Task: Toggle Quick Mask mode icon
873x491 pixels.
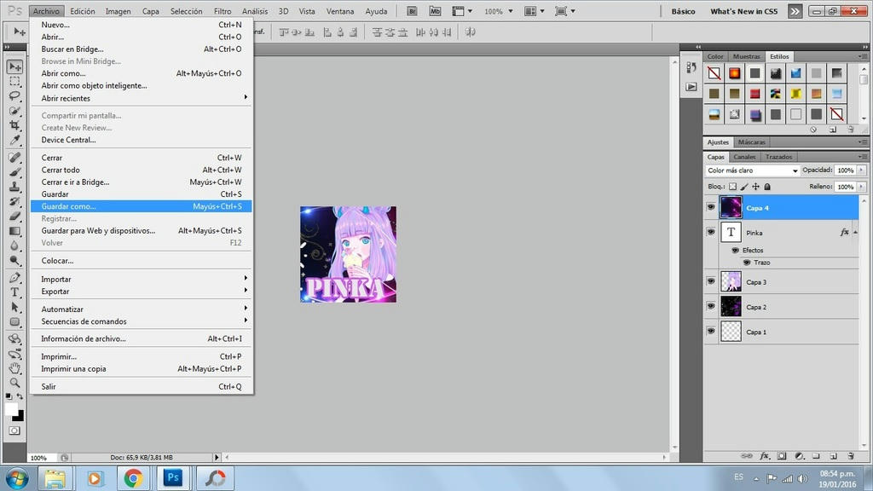Action: [14, 430]
